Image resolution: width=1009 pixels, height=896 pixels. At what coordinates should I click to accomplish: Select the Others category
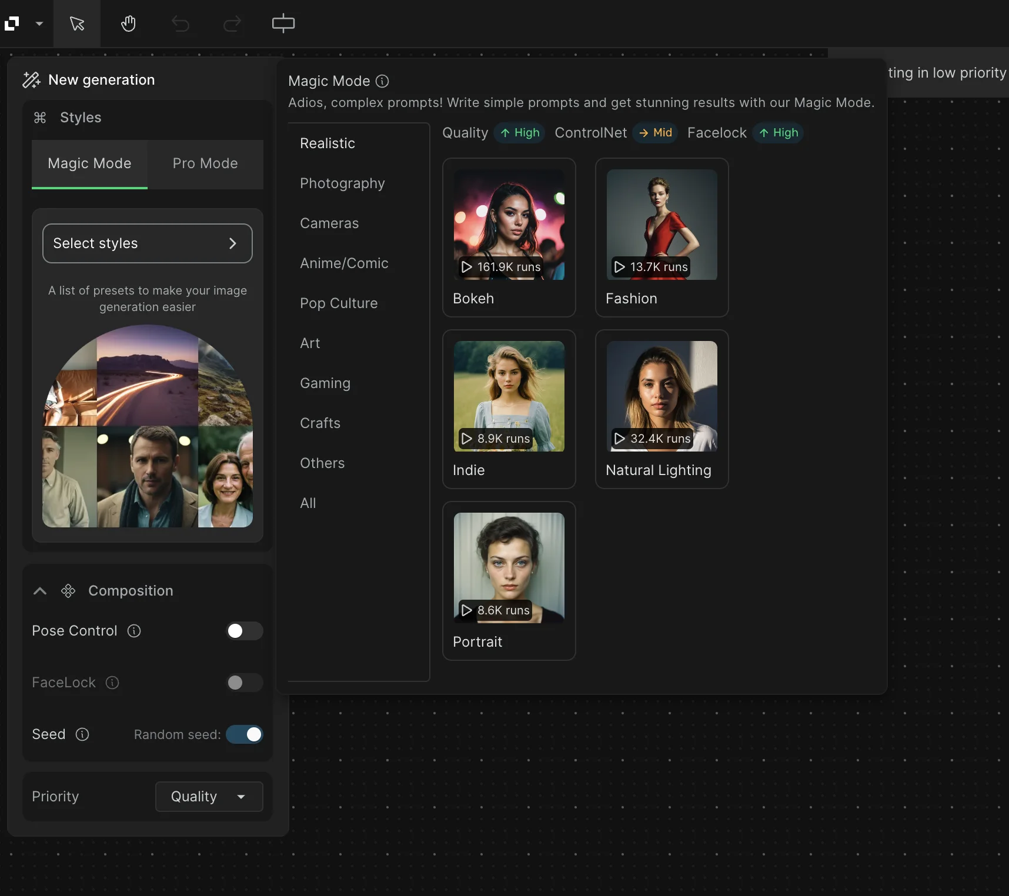pos(322,463)
